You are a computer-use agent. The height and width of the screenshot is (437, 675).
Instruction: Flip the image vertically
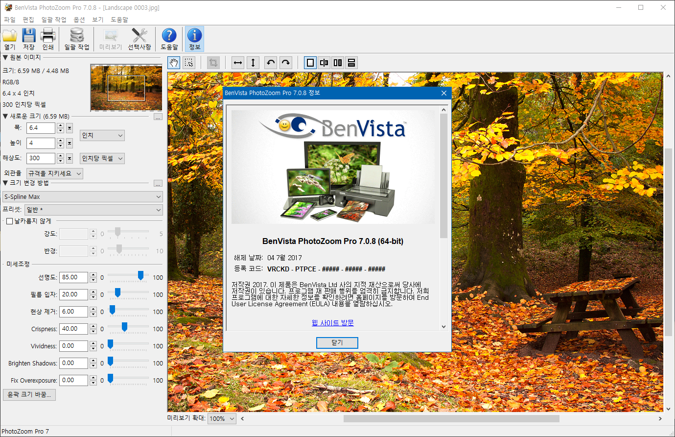coord(253,63)
